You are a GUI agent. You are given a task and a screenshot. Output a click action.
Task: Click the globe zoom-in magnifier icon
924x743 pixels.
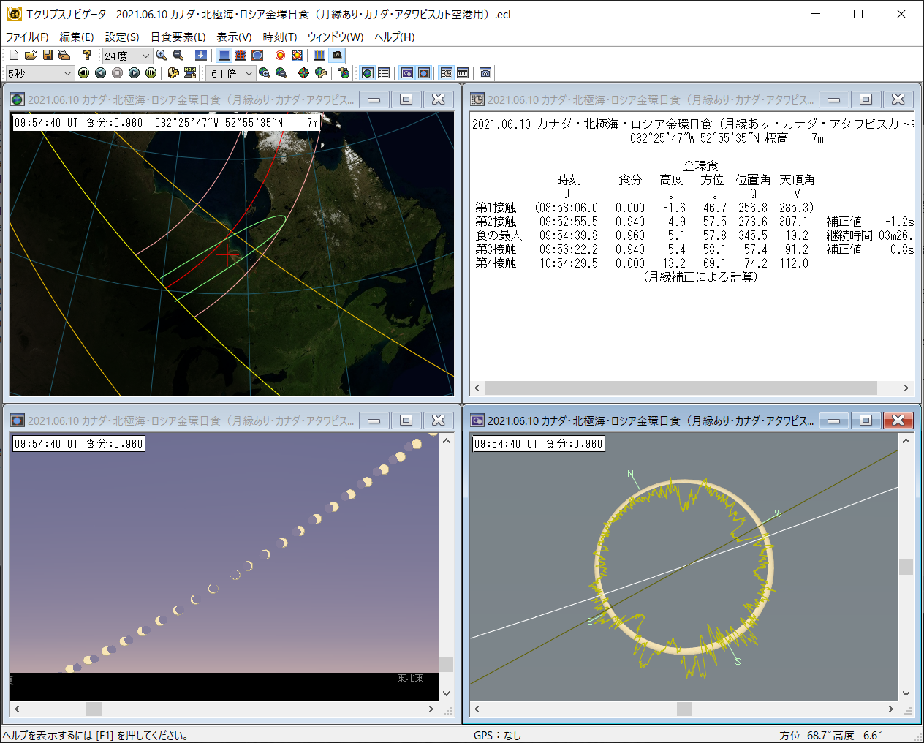click(265, 73)
